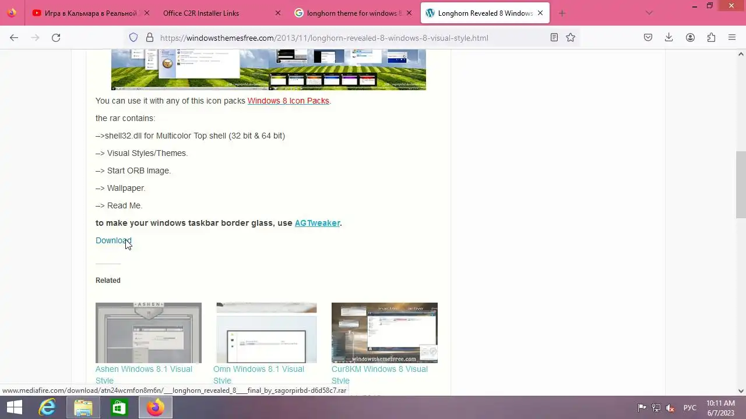746x419 pixels.
Task: Click scrollbar up arrow
Action: pos(741,55)
